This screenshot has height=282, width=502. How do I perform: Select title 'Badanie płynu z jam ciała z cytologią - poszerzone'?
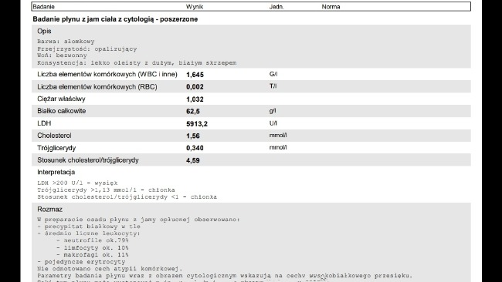115,19
